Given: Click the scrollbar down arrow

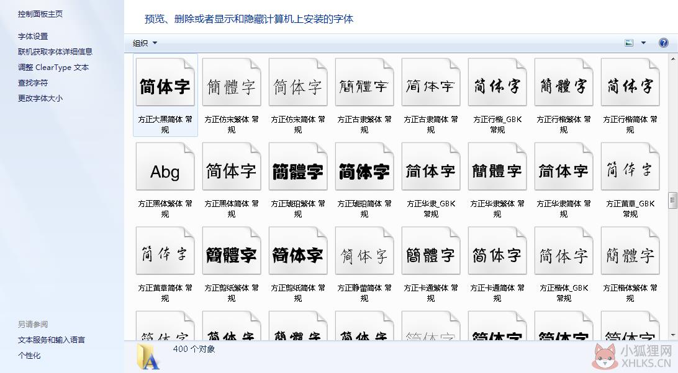Looking at the screenshot, I should point(673,335).
